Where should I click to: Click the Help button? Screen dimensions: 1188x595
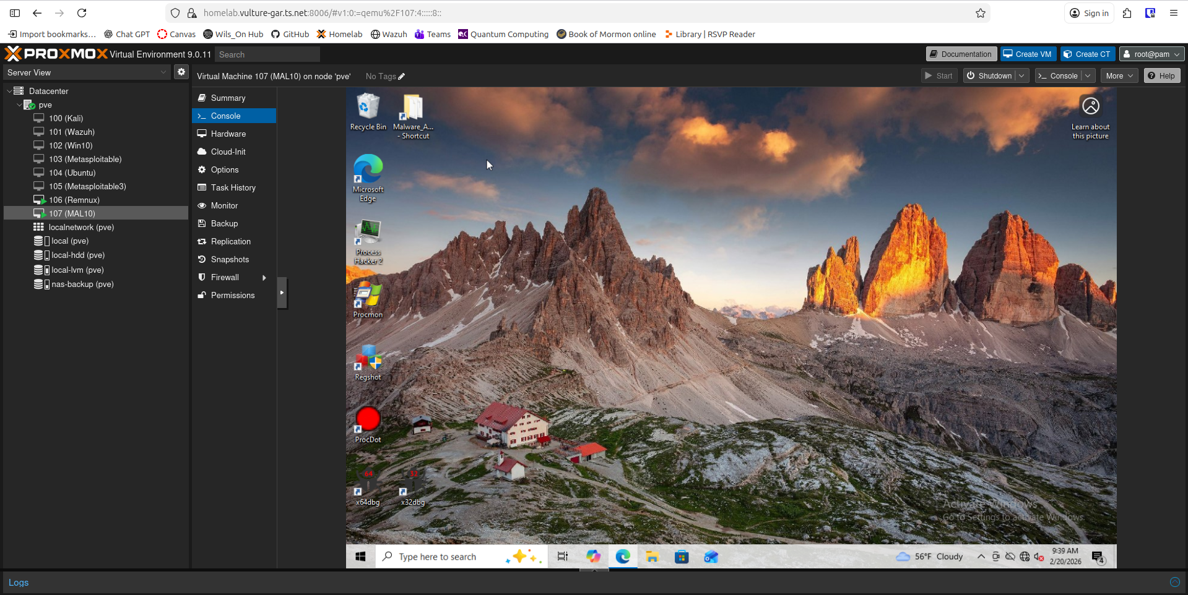pos(1162,75)
